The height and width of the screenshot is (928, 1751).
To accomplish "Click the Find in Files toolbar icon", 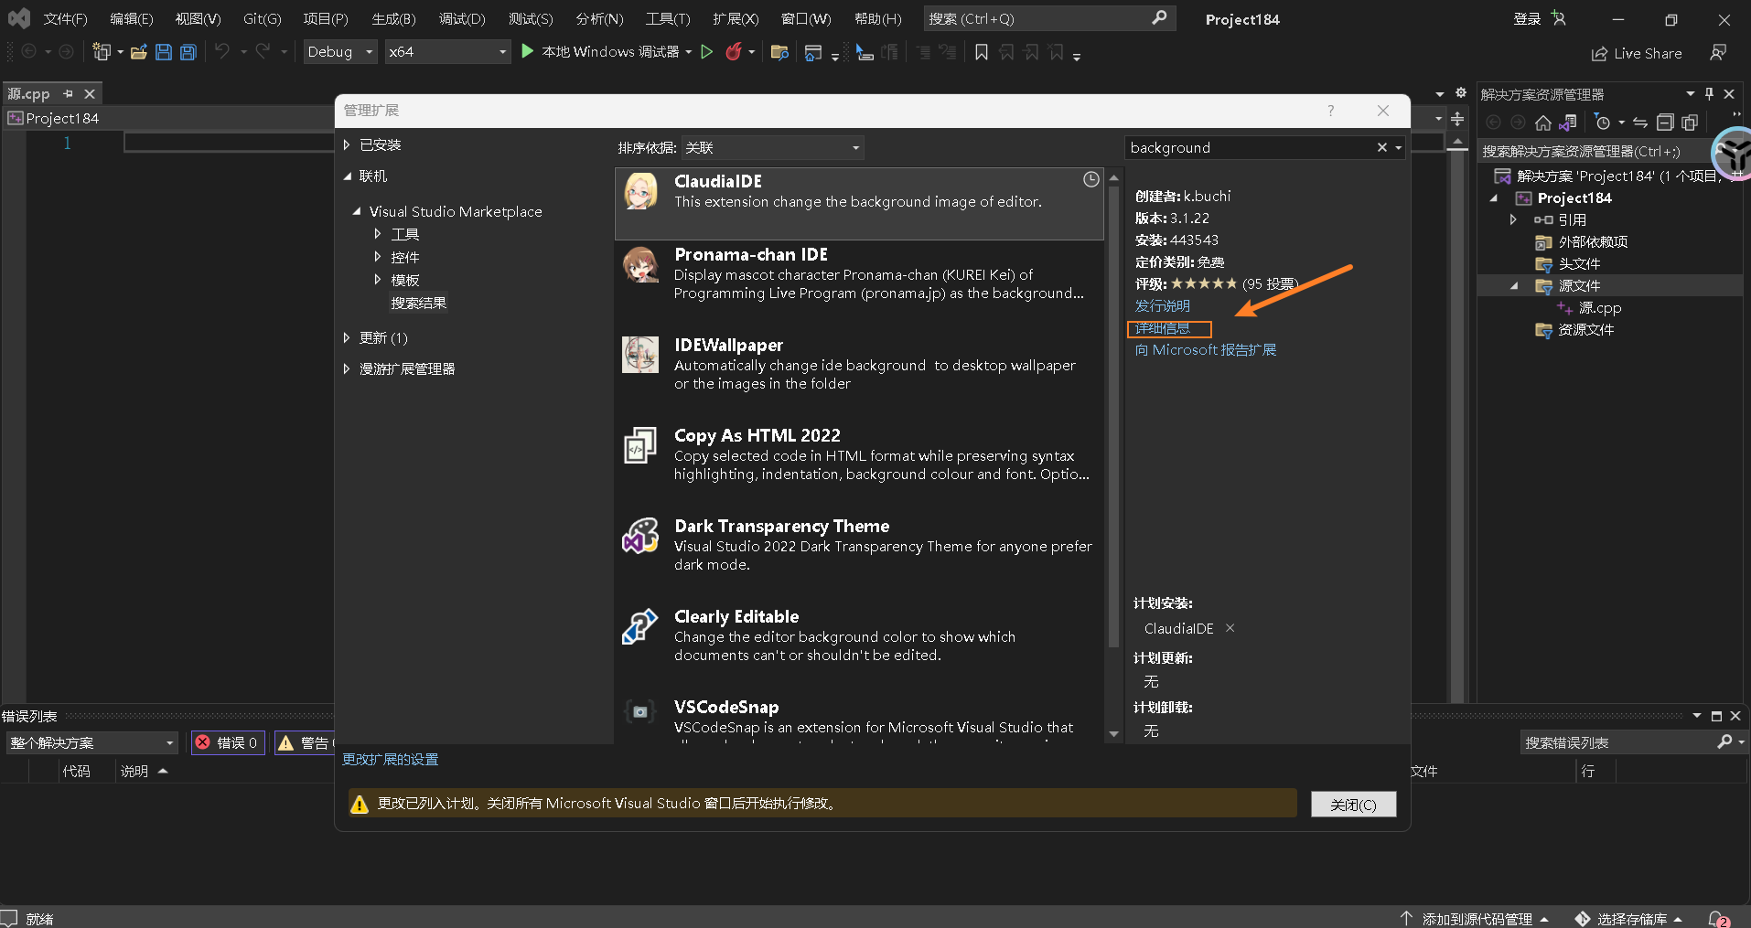I will click(x=779, y=52).
